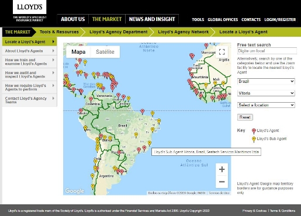
Task: Open News and Insight menu
Action: pos(152,19)
